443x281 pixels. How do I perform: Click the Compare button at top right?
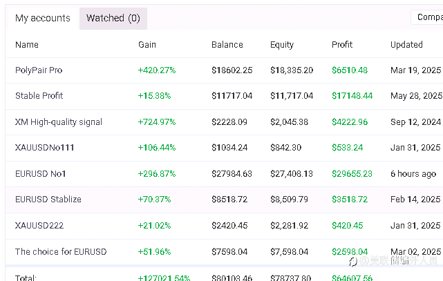tap(428, 18)
